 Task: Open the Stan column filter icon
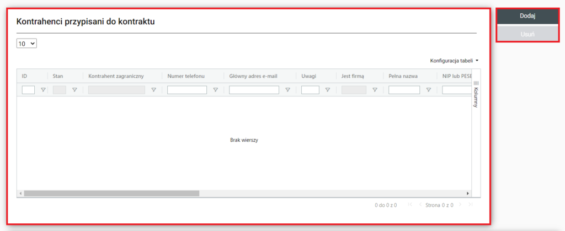[74, 90]
